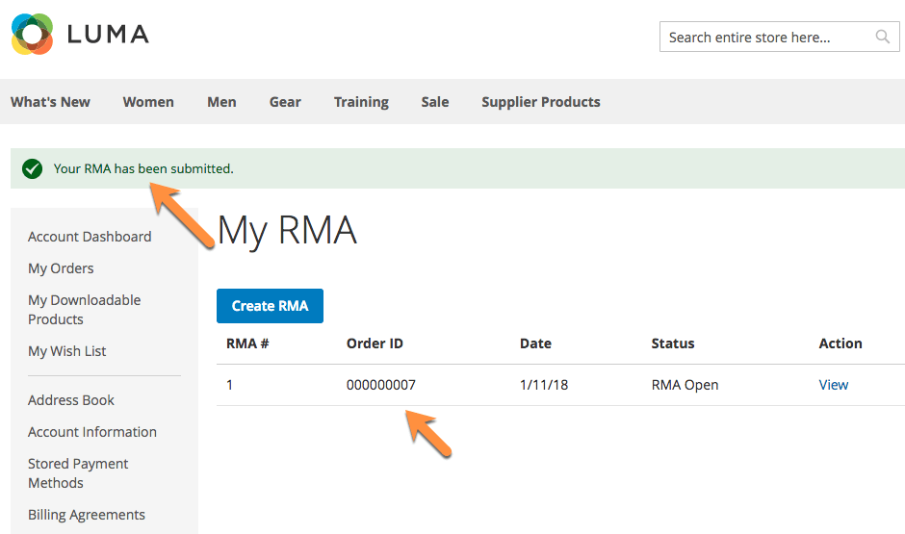Viewport: 905px width, 534px height.
Task: Go to the Training menu
Action: 361,102
